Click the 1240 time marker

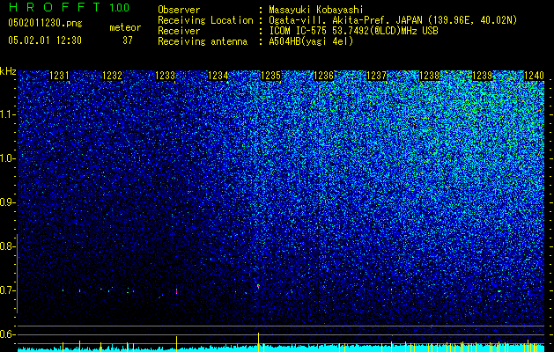tap(534, 76)
